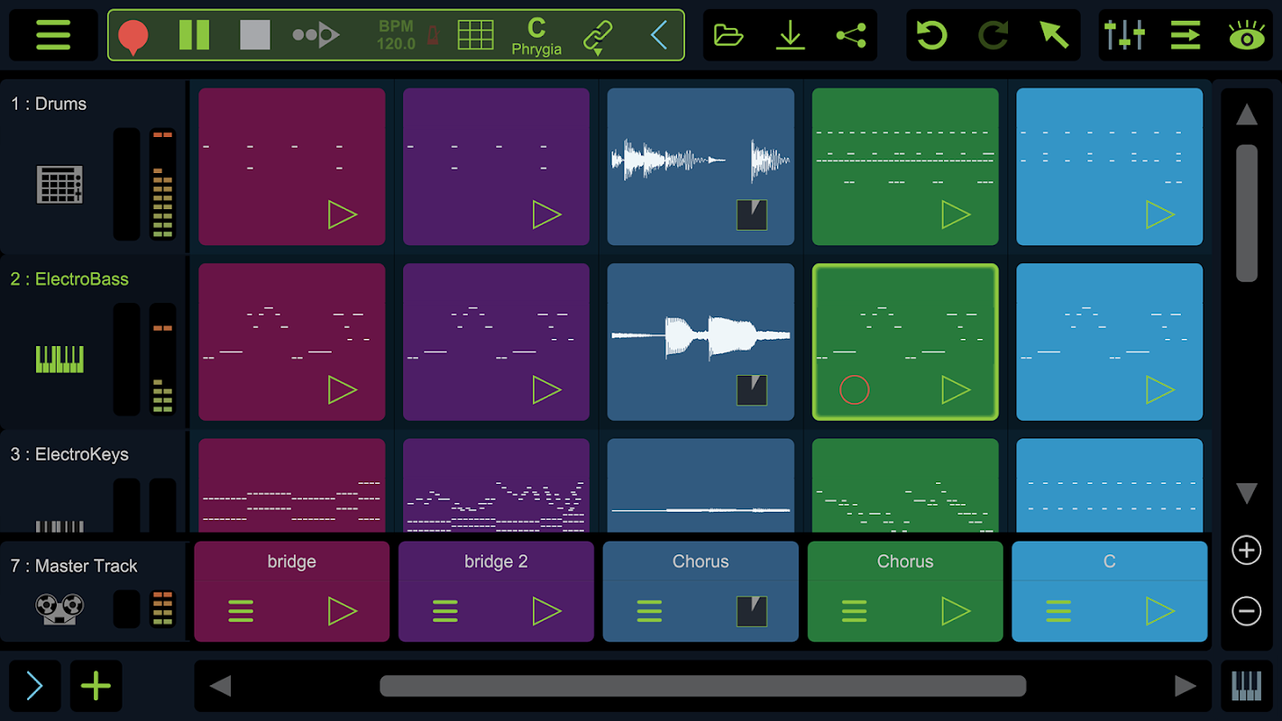Select the 3 : ElectroKeys track label
1282x721 pixels.
(69, 454)
